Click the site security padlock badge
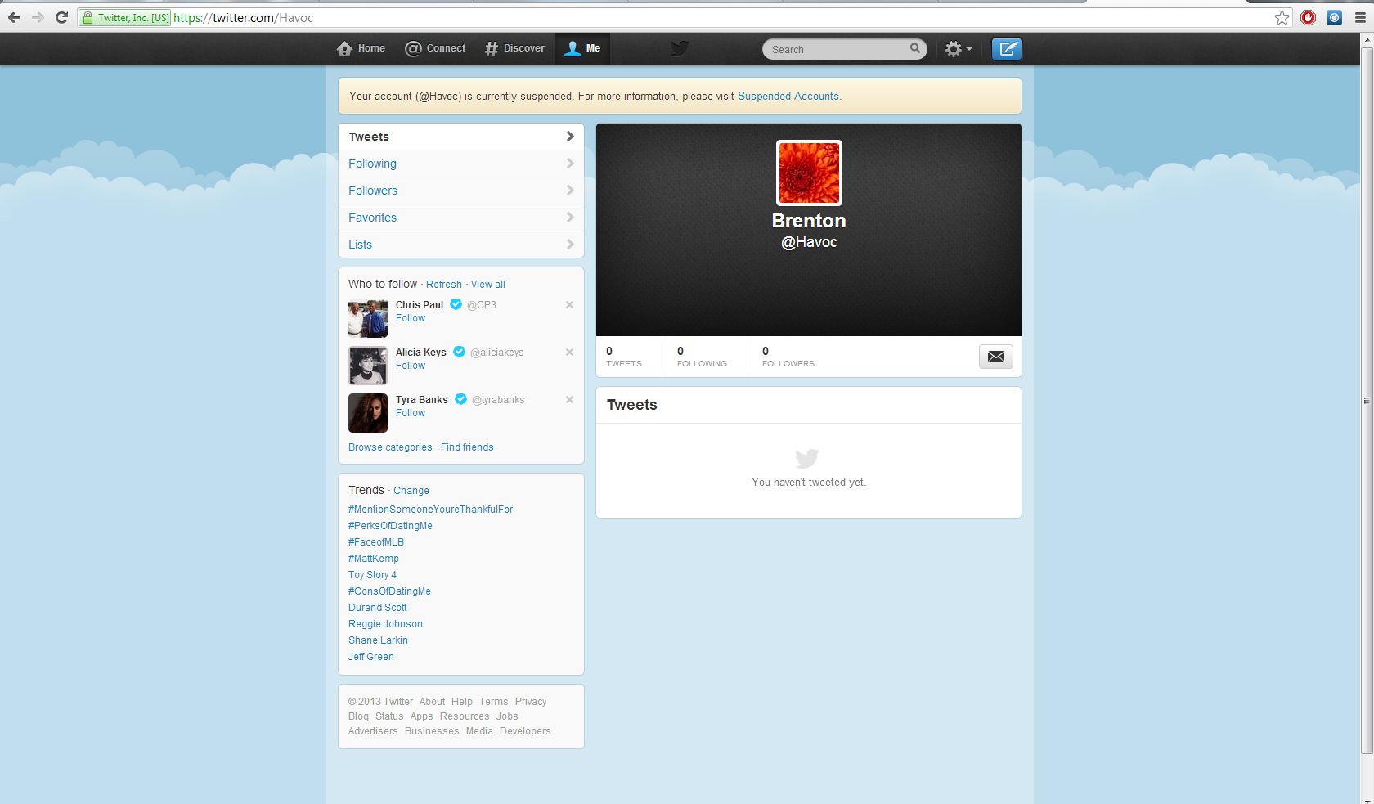Image resolution: width=1374 pixels, height=804 pixels. tap(125, 17)
